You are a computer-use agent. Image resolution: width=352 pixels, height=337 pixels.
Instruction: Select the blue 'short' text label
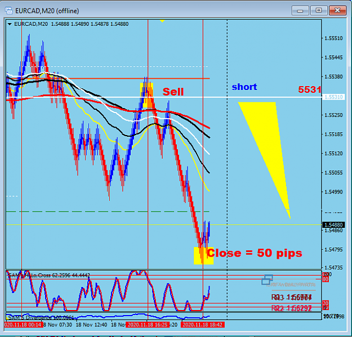(x=244, y=87)
